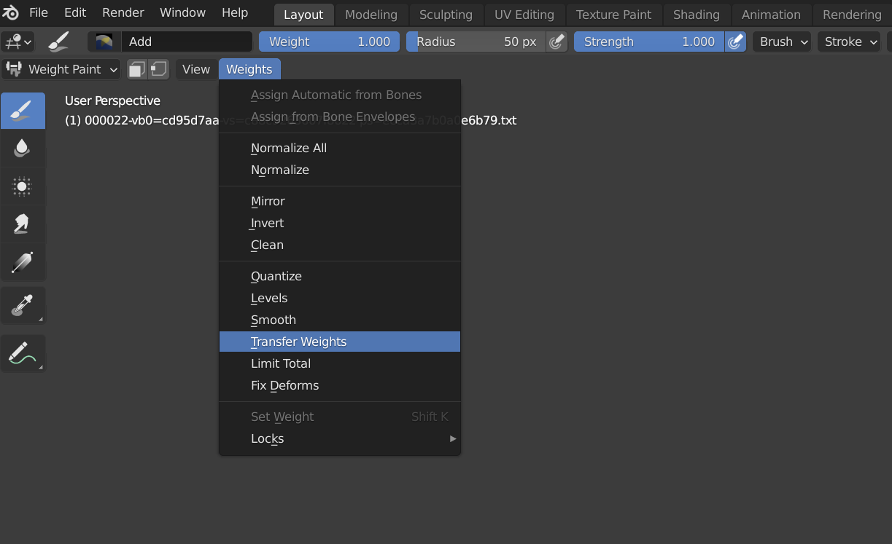This screenshot has height=544, width=892.
Task: Choose Quantize in Weights menu
Action: [340, 276]
